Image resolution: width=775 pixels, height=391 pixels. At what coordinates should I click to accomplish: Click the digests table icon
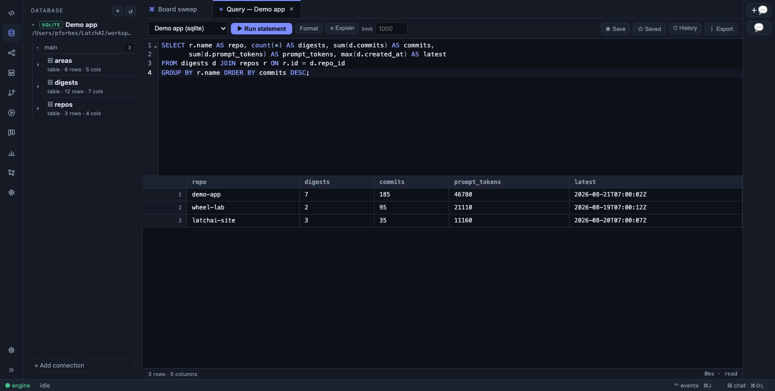click(50, 82)
